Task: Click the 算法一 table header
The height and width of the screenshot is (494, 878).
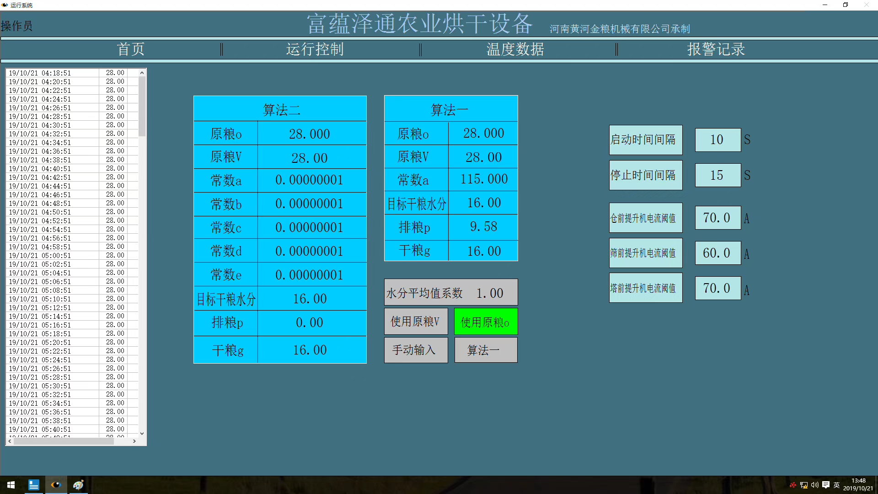Action: click(x=451, y=109)
